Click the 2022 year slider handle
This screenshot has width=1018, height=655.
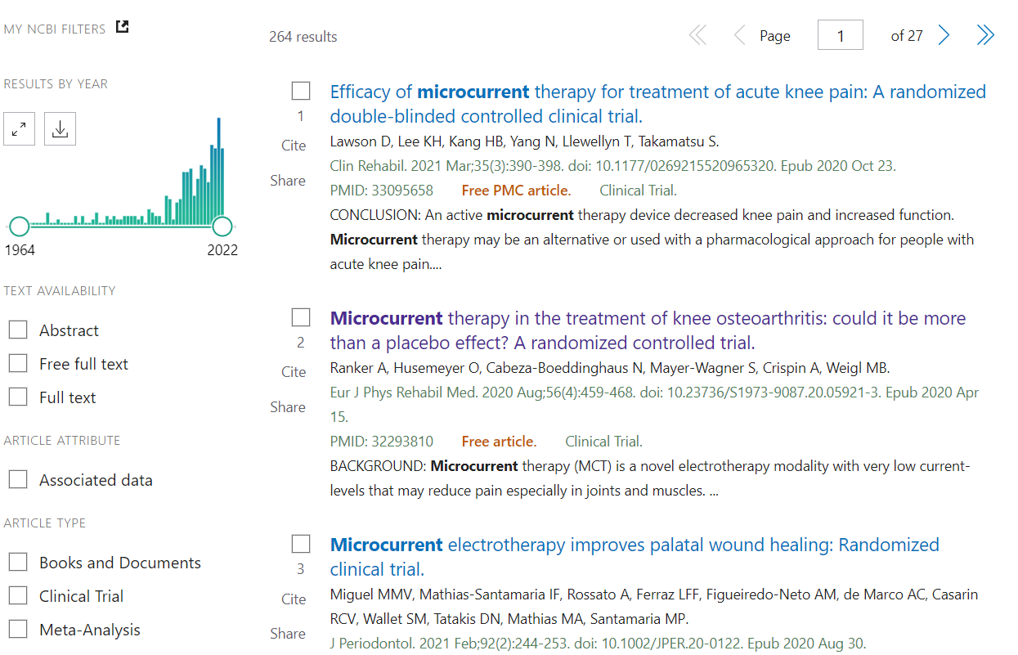(x=222, y=227)
